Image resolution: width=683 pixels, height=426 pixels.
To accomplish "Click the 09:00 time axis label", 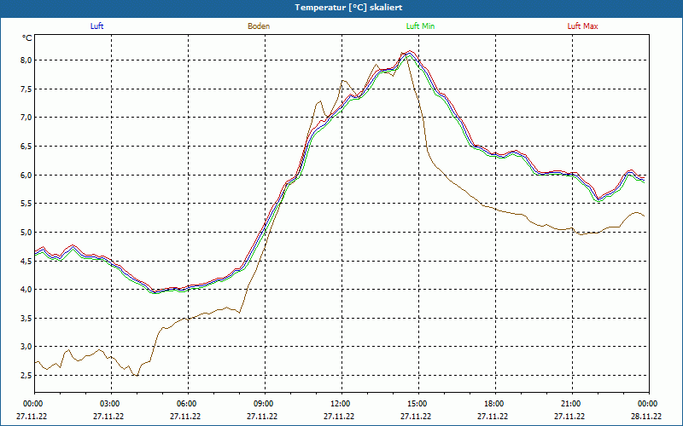I will (266, 404).
